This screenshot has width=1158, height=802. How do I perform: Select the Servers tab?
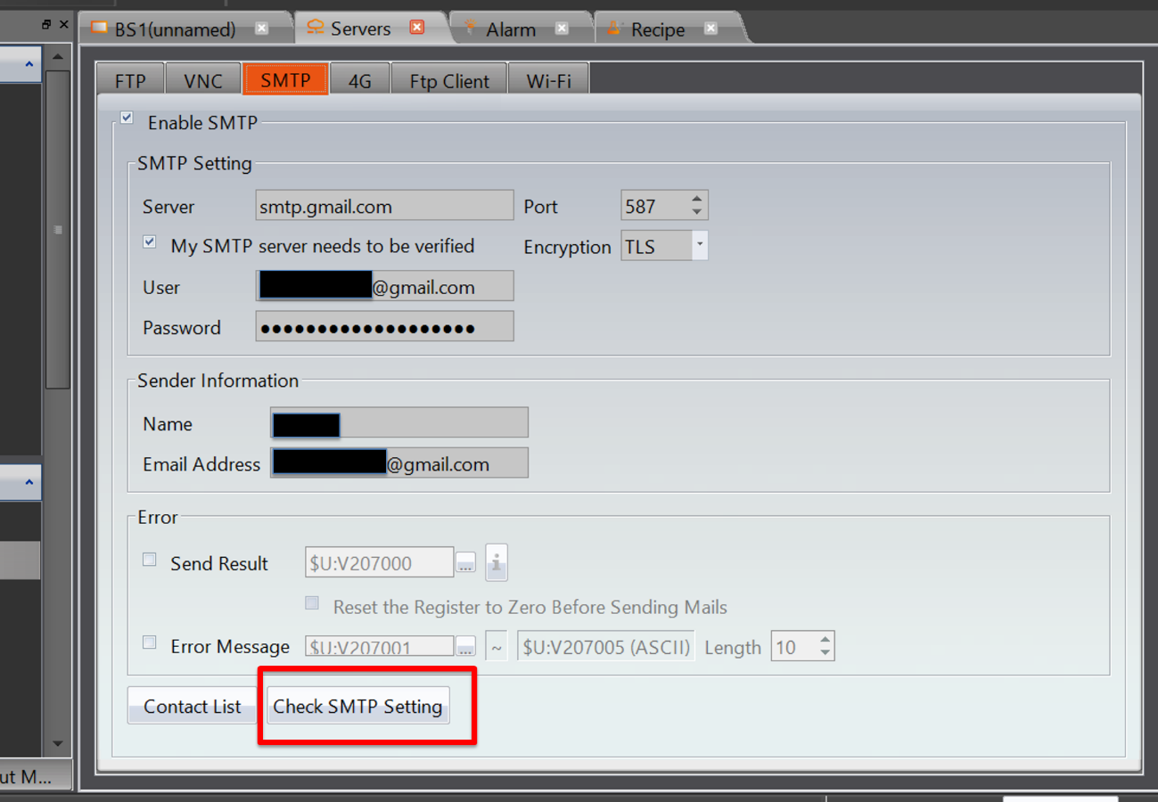360,29
